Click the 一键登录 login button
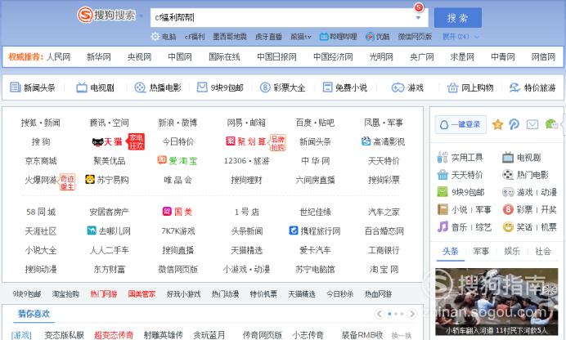 (460, 124)
